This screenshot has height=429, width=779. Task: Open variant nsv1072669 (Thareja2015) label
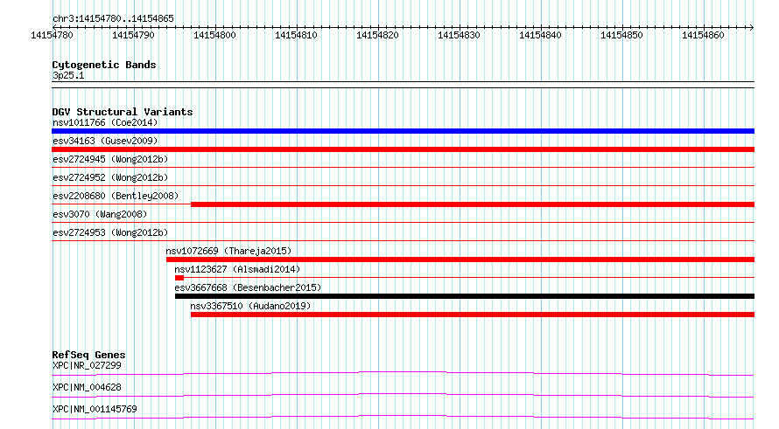[228, 251]
